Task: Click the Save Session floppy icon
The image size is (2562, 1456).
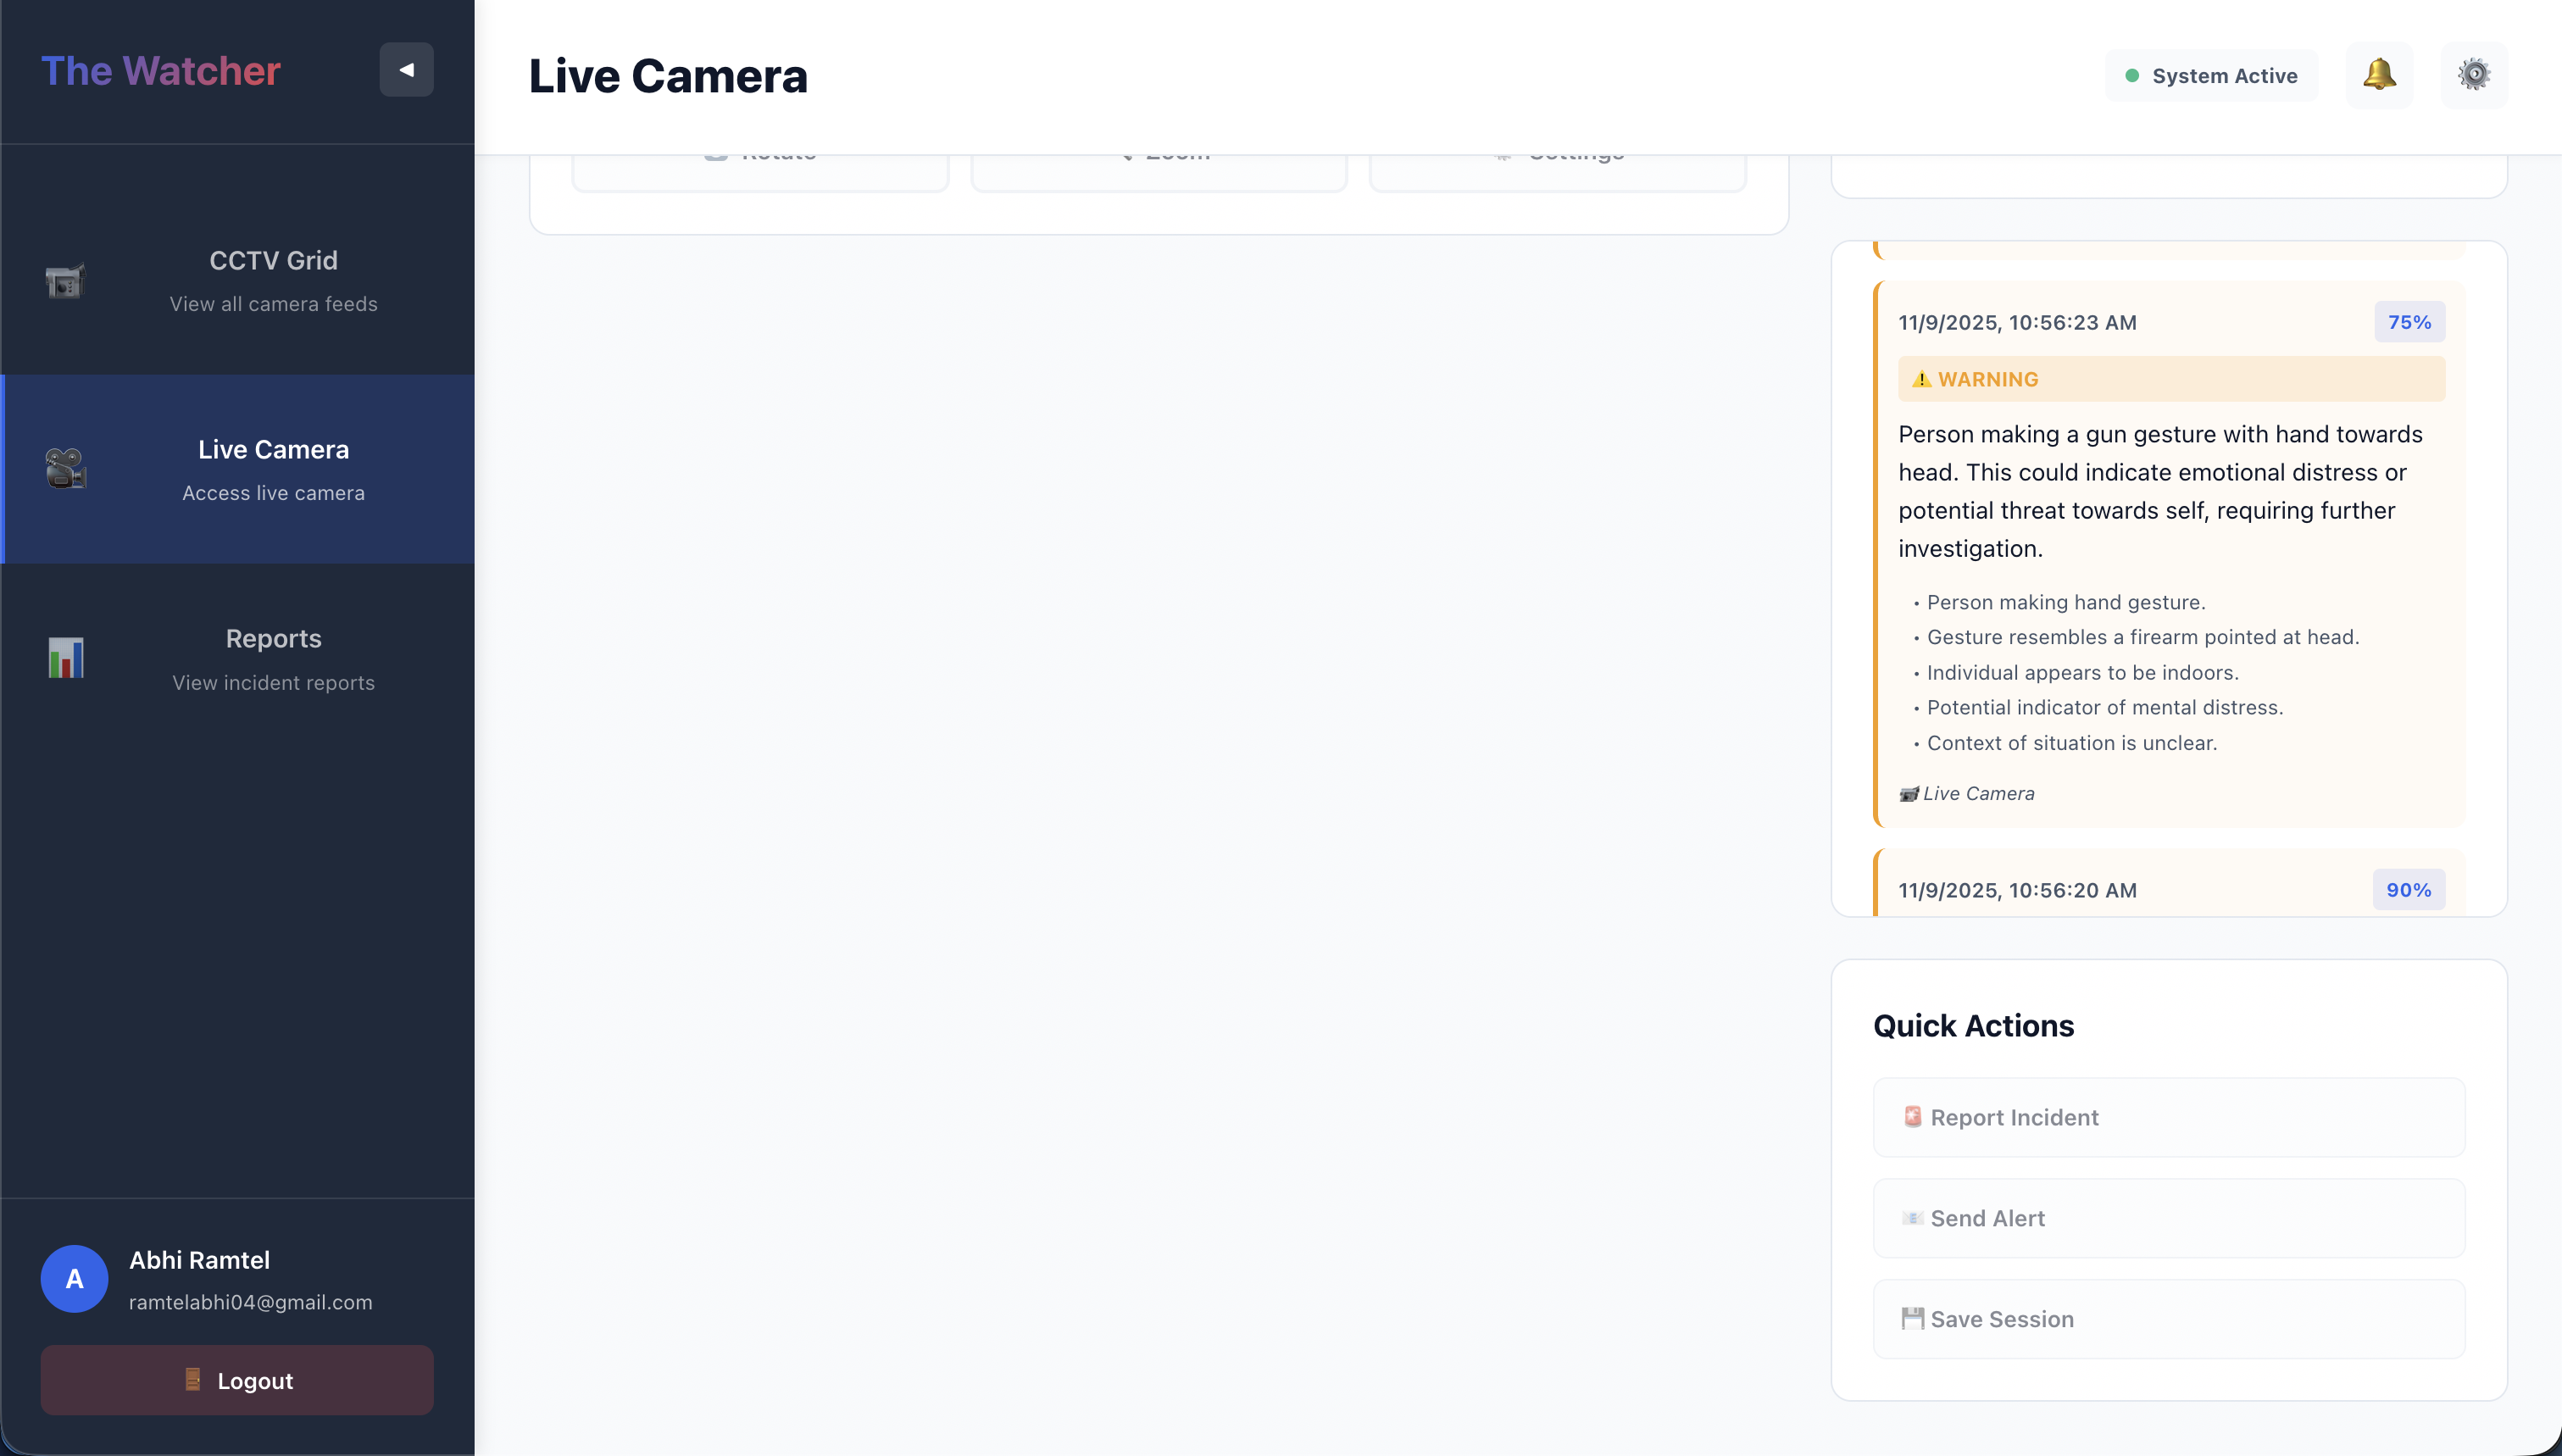Action: (x=1912, y=1318)
